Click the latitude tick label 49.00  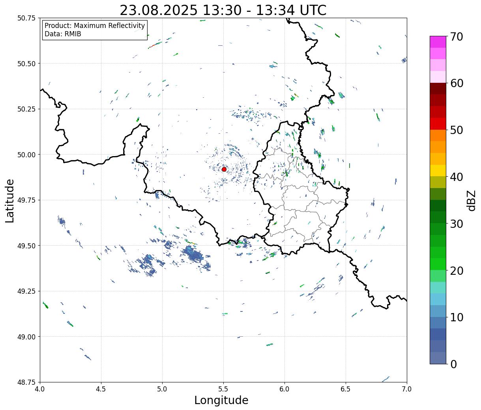coord(26,337)
